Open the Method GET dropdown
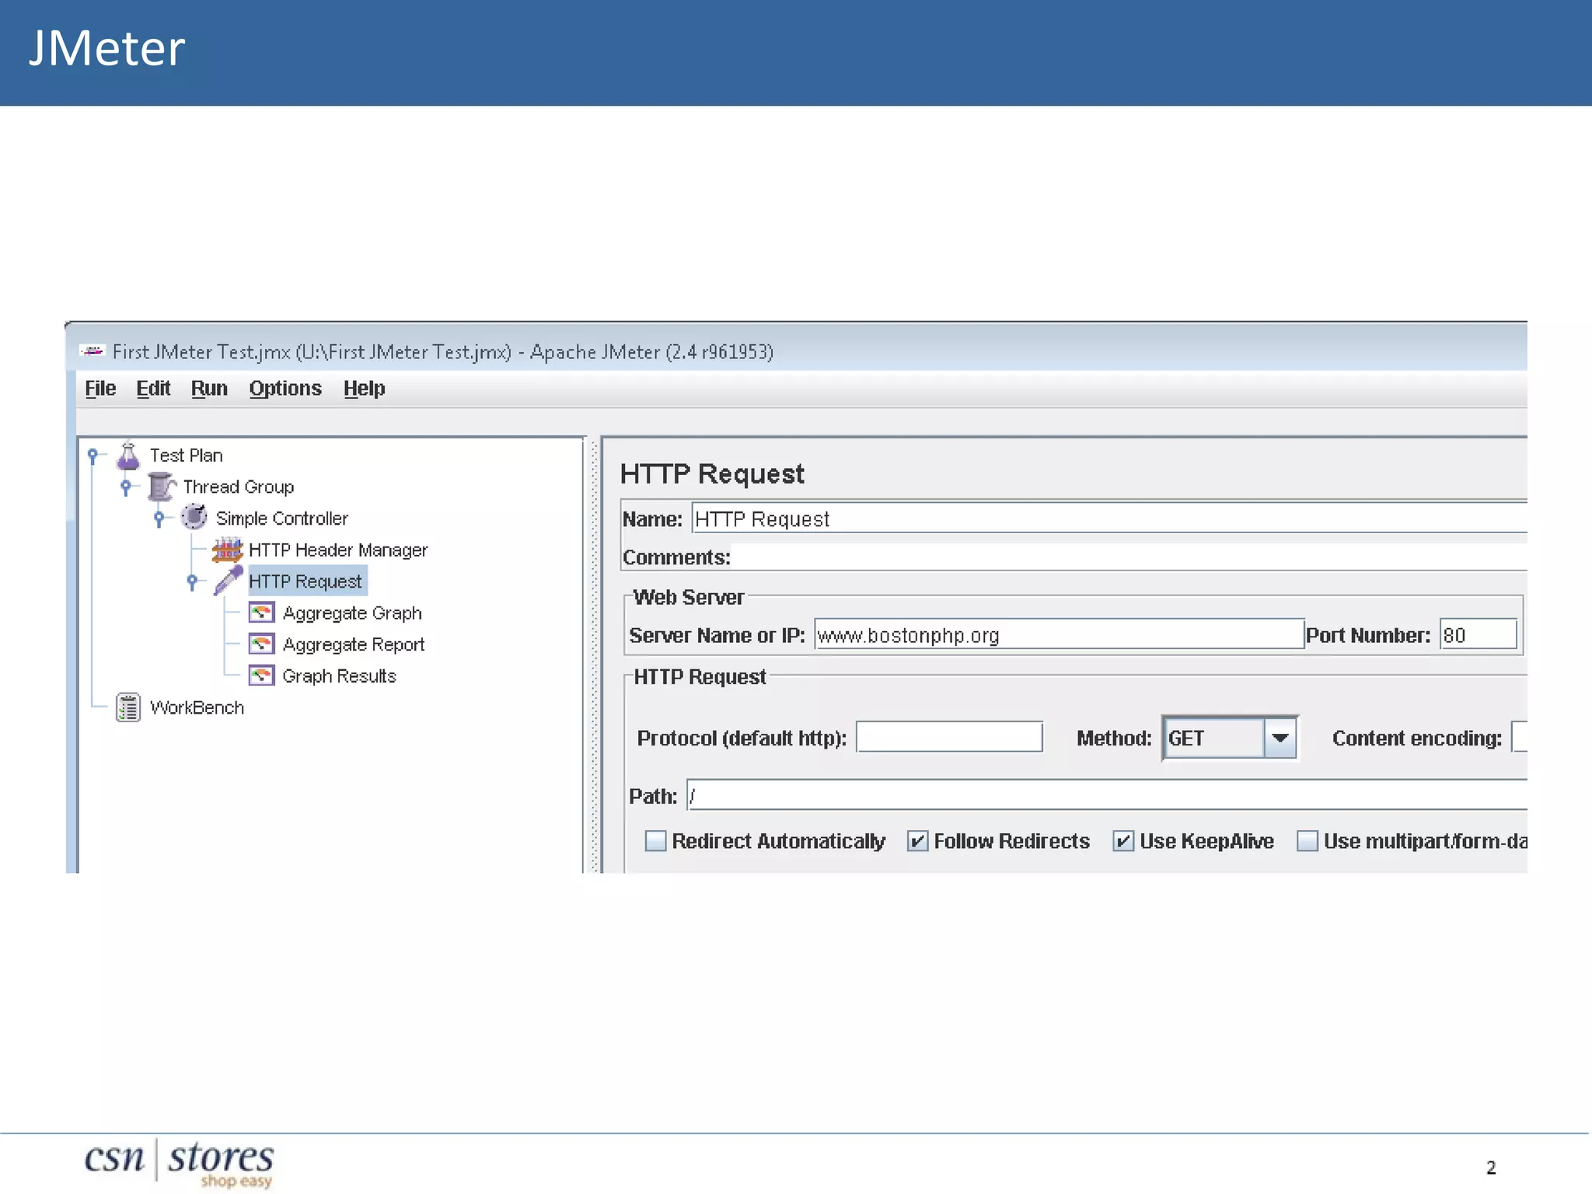1592x1194 pixels. [x=1280, y=738]
